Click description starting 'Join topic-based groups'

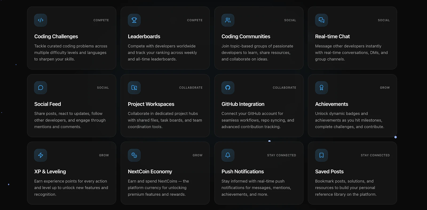(x=257, y=53)
